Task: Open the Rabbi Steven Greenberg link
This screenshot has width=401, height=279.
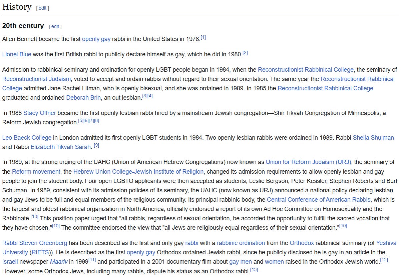Action: point(35,243)
